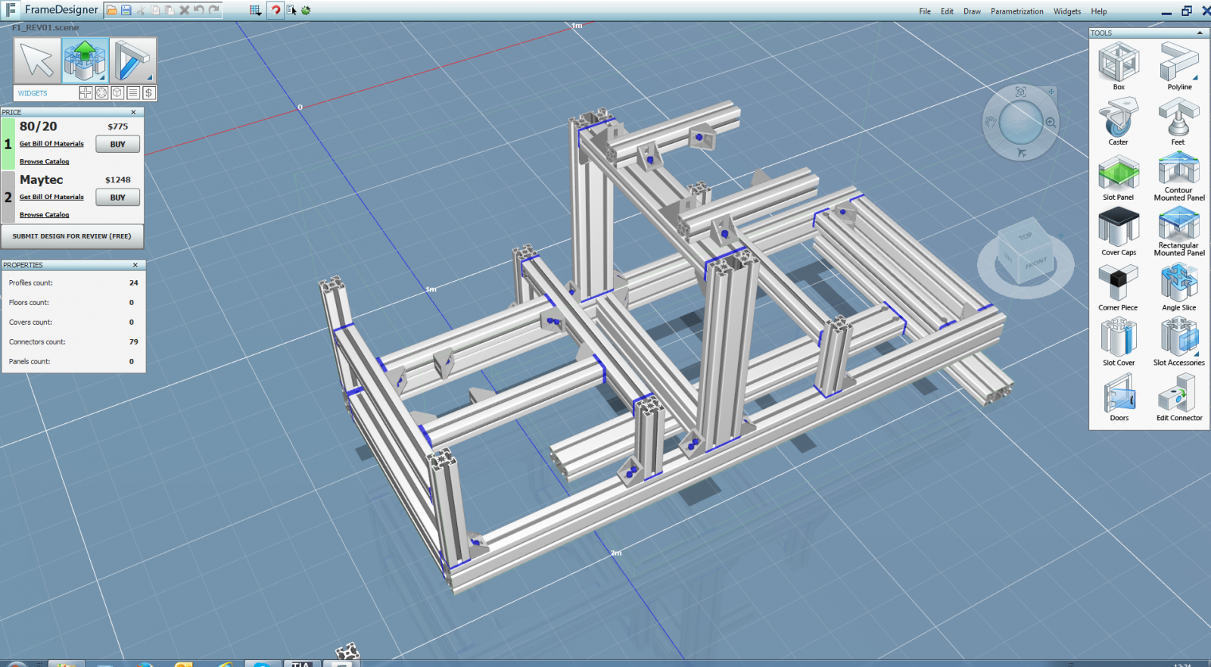
Task: Click the TOP face of view cube
Action: [x=1026, y=237]
